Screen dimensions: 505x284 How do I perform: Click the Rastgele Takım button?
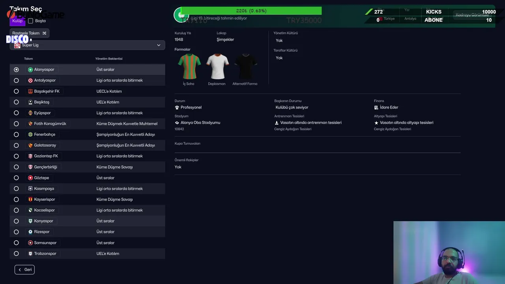(x=30, y=33)
